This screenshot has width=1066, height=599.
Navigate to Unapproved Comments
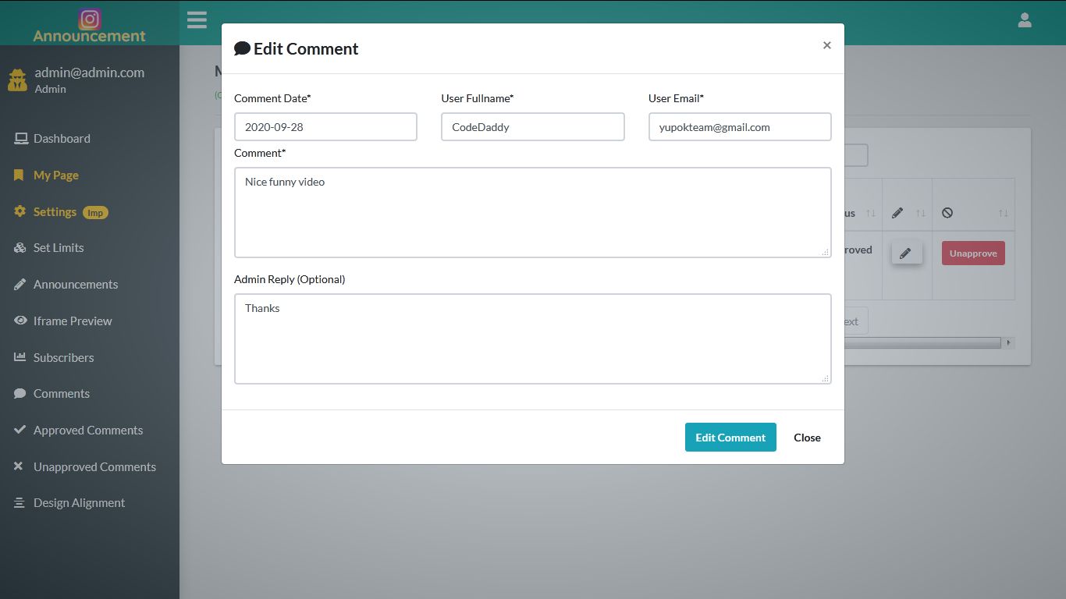click(x=94, y=466)
